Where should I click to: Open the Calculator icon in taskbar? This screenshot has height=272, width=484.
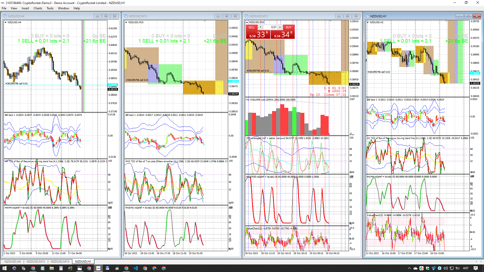61,268
